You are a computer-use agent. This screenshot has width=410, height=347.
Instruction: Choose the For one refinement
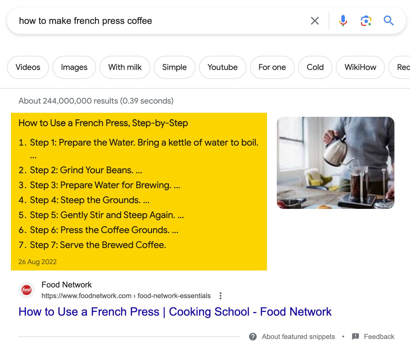click(x=272, y=67)
